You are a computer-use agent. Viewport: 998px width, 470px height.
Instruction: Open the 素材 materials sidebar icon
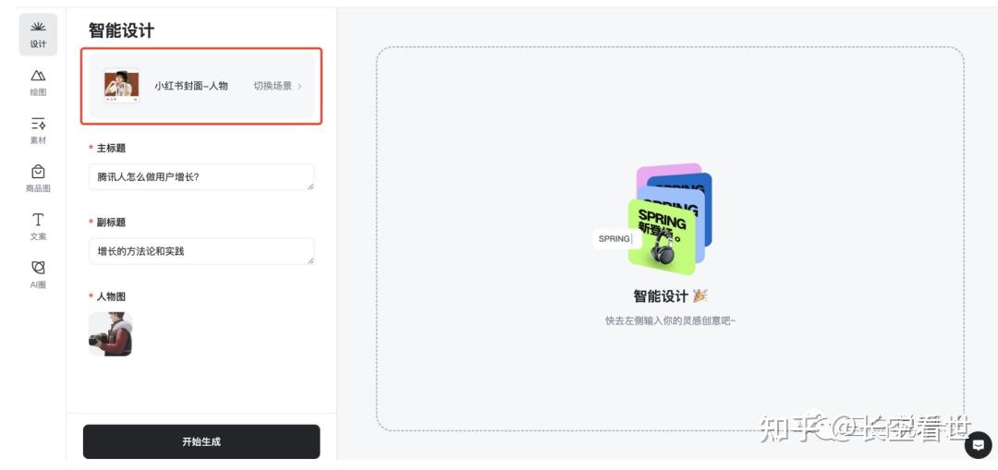pyautogui.click(x=38, y=130)
